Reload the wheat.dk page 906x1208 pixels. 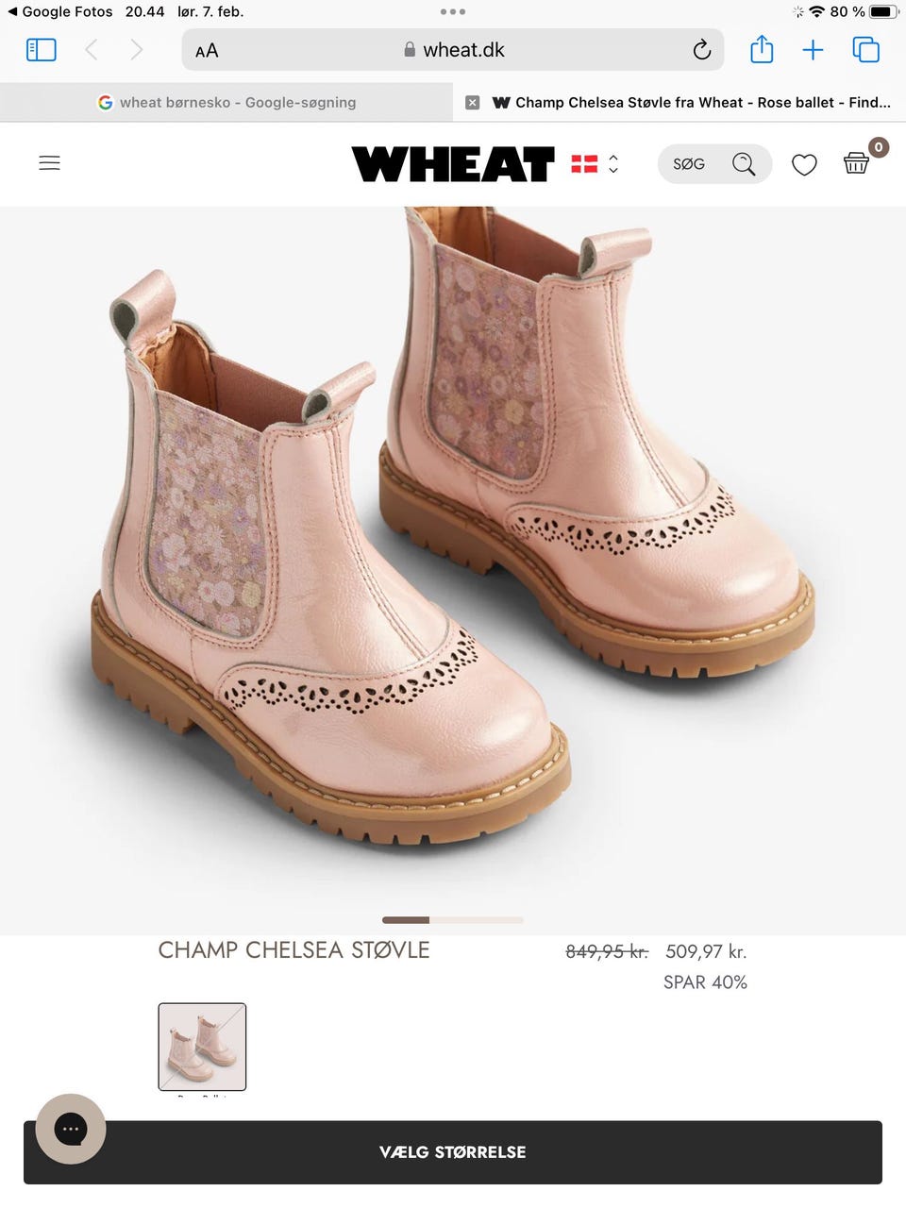pos(701,50)
